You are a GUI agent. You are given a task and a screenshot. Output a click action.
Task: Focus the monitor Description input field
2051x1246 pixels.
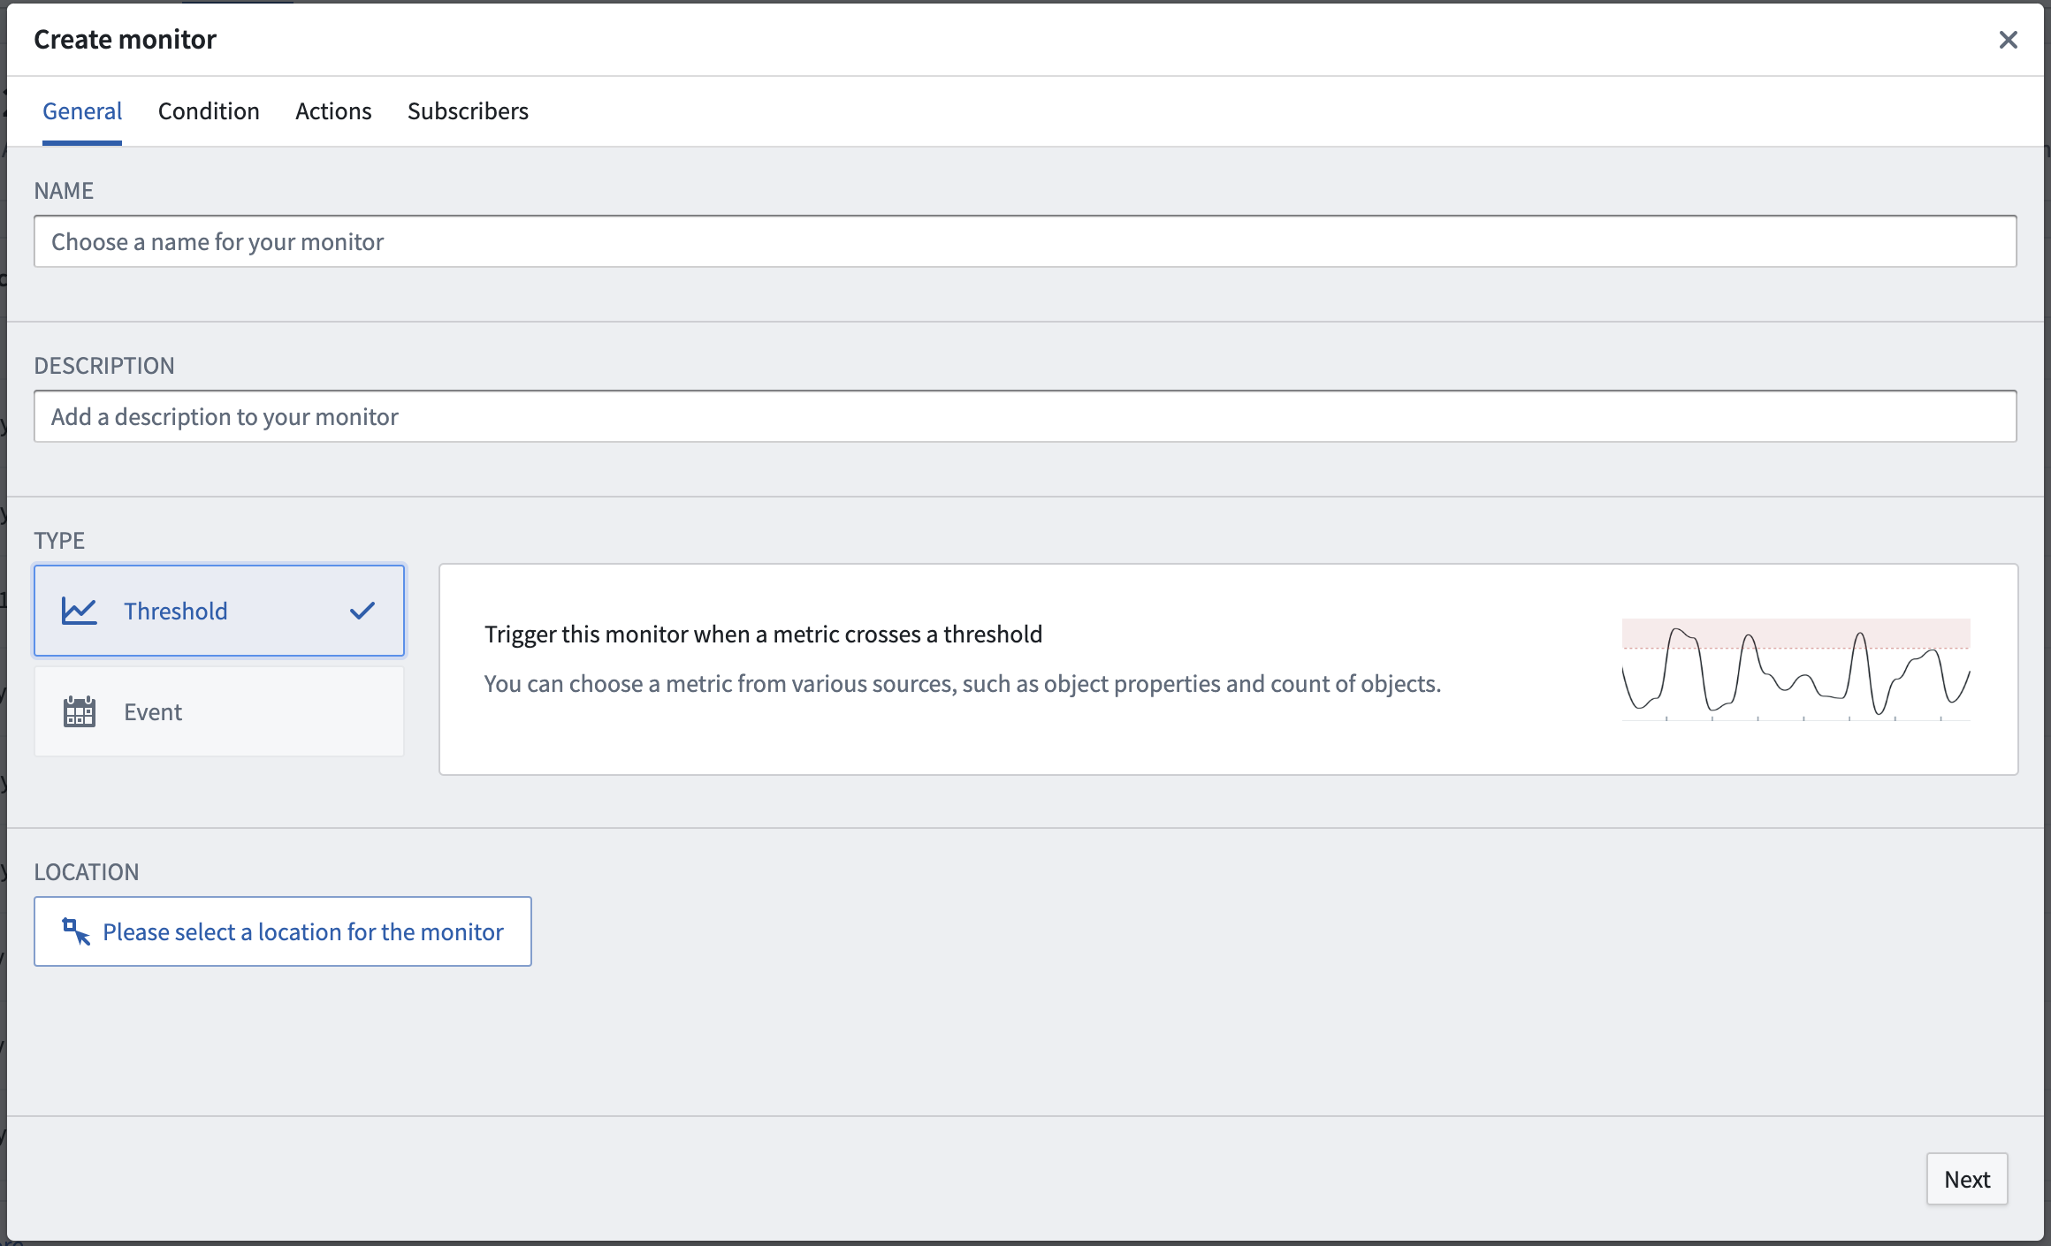click(1025, 416)
